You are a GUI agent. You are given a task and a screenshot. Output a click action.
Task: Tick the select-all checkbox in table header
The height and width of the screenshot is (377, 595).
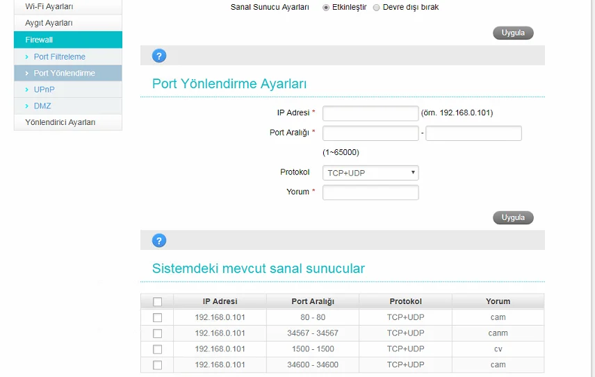click(157, 302)
